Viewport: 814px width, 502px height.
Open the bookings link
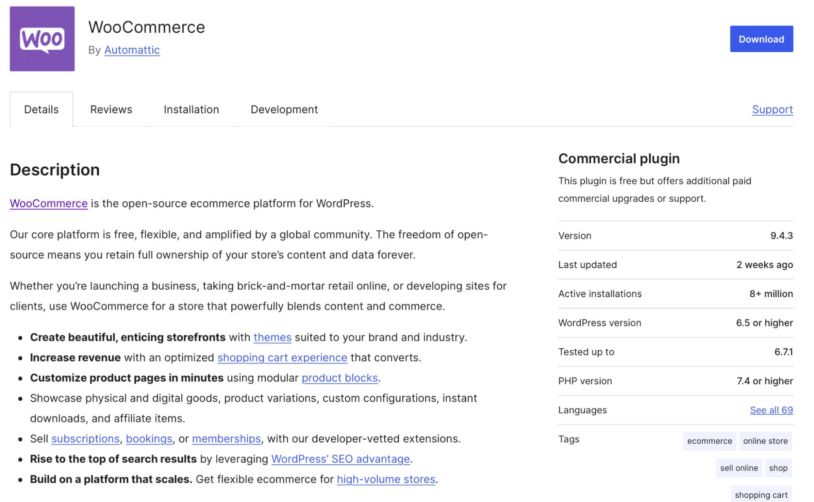(149, 438)
